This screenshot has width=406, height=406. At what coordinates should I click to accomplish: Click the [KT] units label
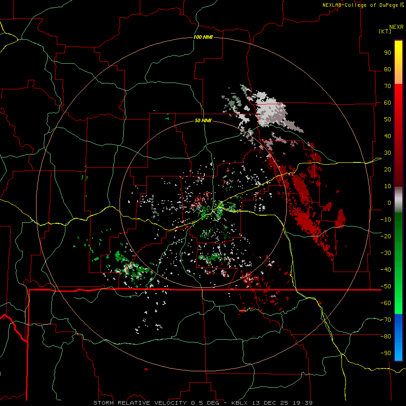(x=385, y=31)
